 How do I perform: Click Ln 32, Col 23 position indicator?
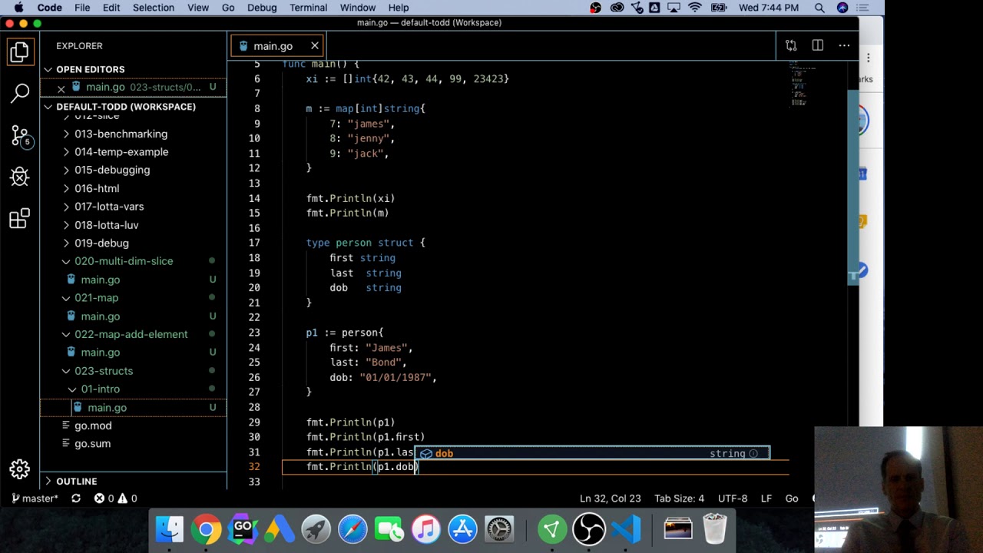610,498
